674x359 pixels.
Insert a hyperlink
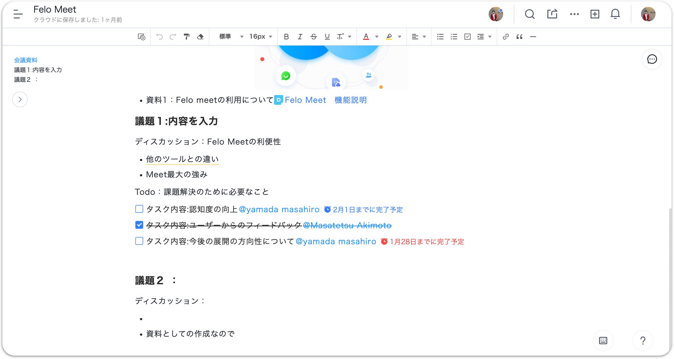click(506, 37)
